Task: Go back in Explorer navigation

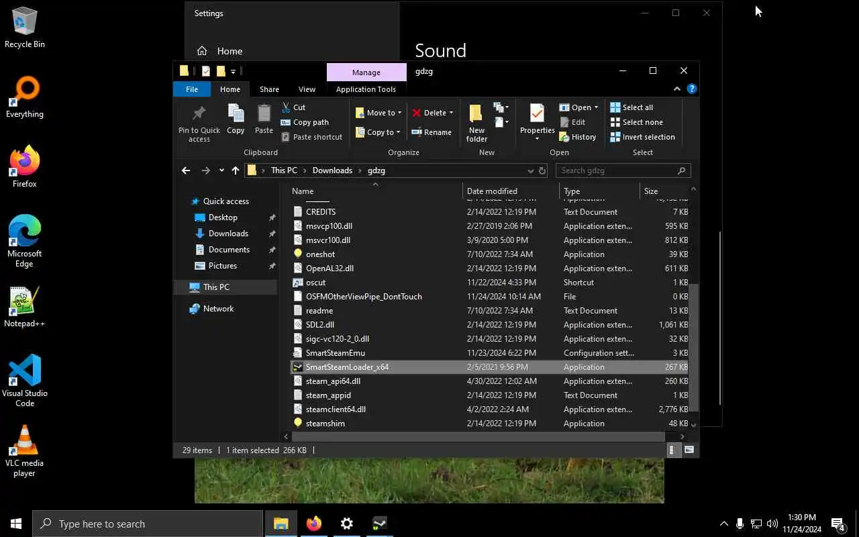Action: pyautogui.click(x=186, y=170)
